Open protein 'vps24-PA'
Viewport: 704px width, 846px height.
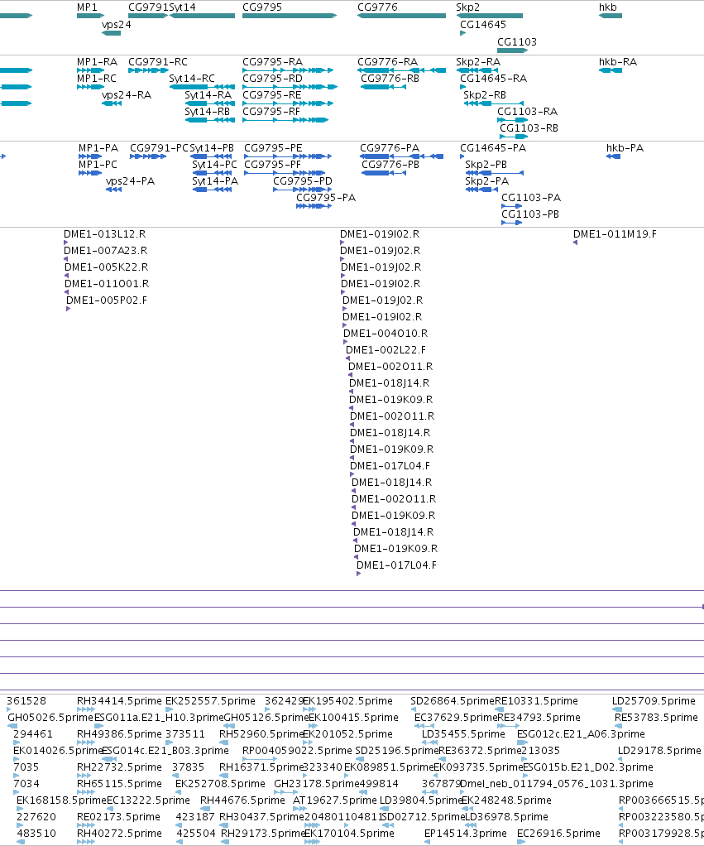tap(131, 181)
